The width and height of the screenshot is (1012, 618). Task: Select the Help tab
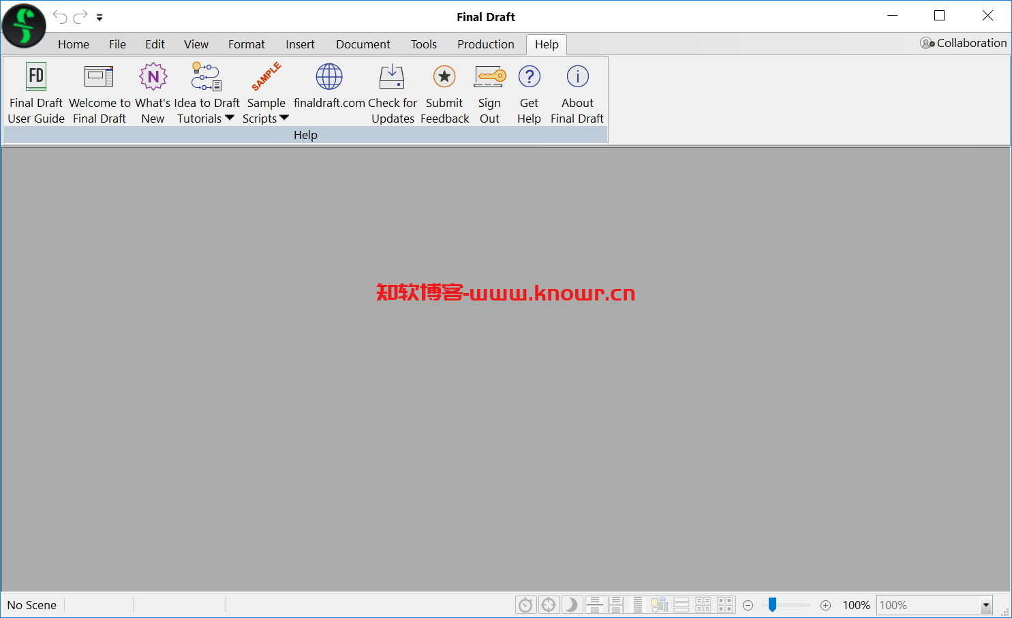click(x=547, y=44)
